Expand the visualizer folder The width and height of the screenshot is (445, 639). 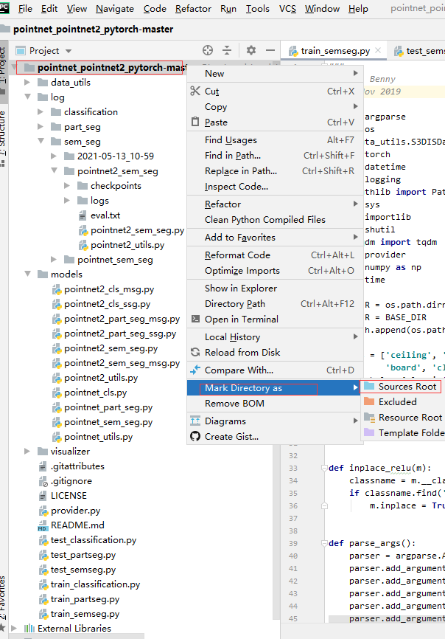(27, 451)
